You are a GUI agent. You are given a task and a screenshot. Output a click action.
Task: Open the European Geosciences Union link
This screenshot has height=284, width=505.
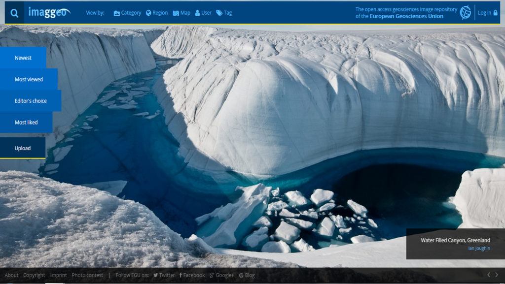(406, 16)
